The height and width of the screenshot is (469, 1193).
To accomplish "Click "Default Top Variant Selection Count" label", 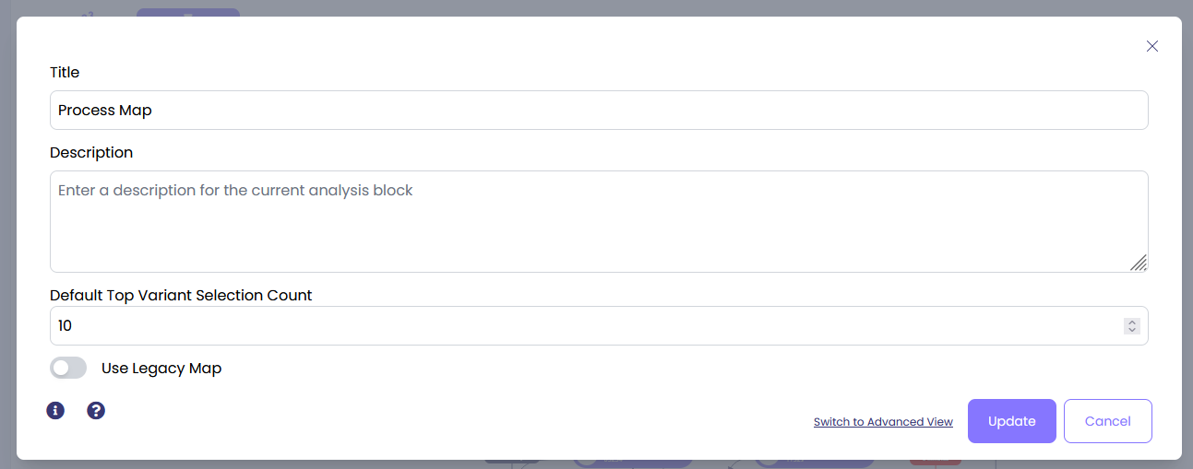I will [x=181, y=296].
